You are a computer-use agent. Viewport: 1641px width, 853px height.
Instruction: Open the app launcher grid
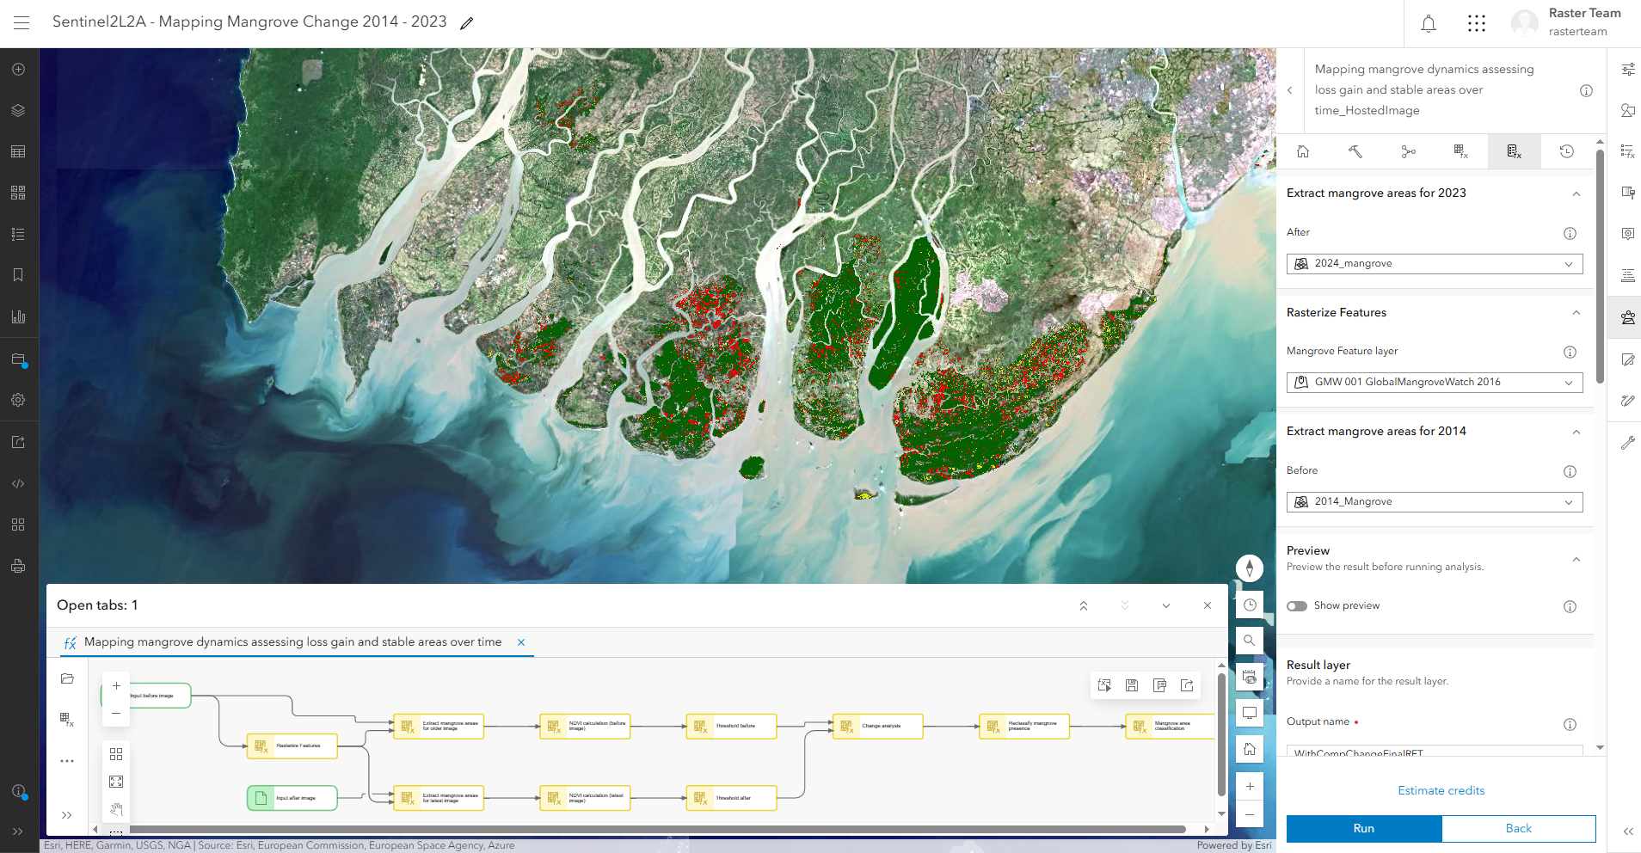[x=1477, y=23]
